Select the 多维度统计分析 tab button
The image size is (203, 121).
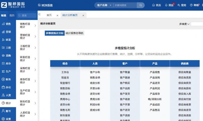coord(55,33)
